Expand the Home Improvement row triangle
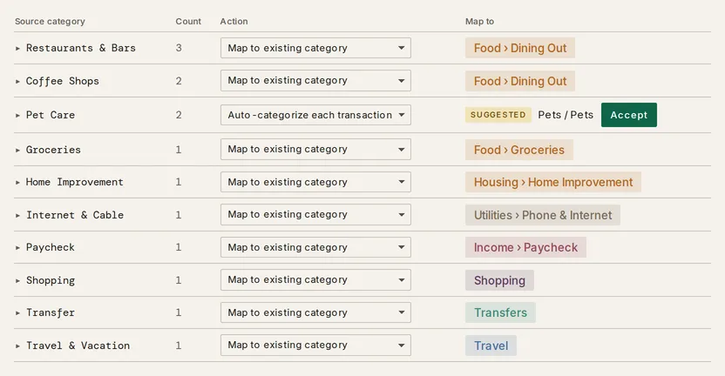The height and width of the screenshot is (376, 725). coord(17,183)
